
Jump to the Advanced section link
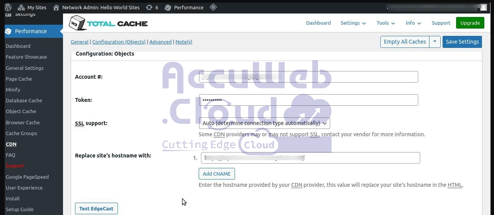pyautogui.click(x=160, y=42)
